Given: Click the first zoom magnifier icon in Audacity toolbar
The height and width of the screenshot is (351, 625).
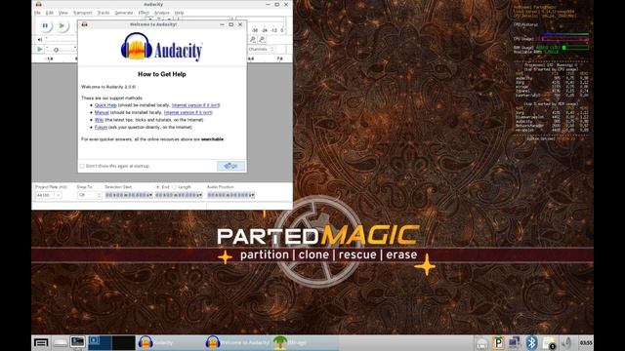Looking at the screenshot, I should [253, 39].
